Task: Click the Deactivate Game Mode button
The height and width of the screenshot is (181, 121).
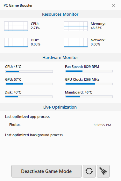Action: (x=46, y=171)
